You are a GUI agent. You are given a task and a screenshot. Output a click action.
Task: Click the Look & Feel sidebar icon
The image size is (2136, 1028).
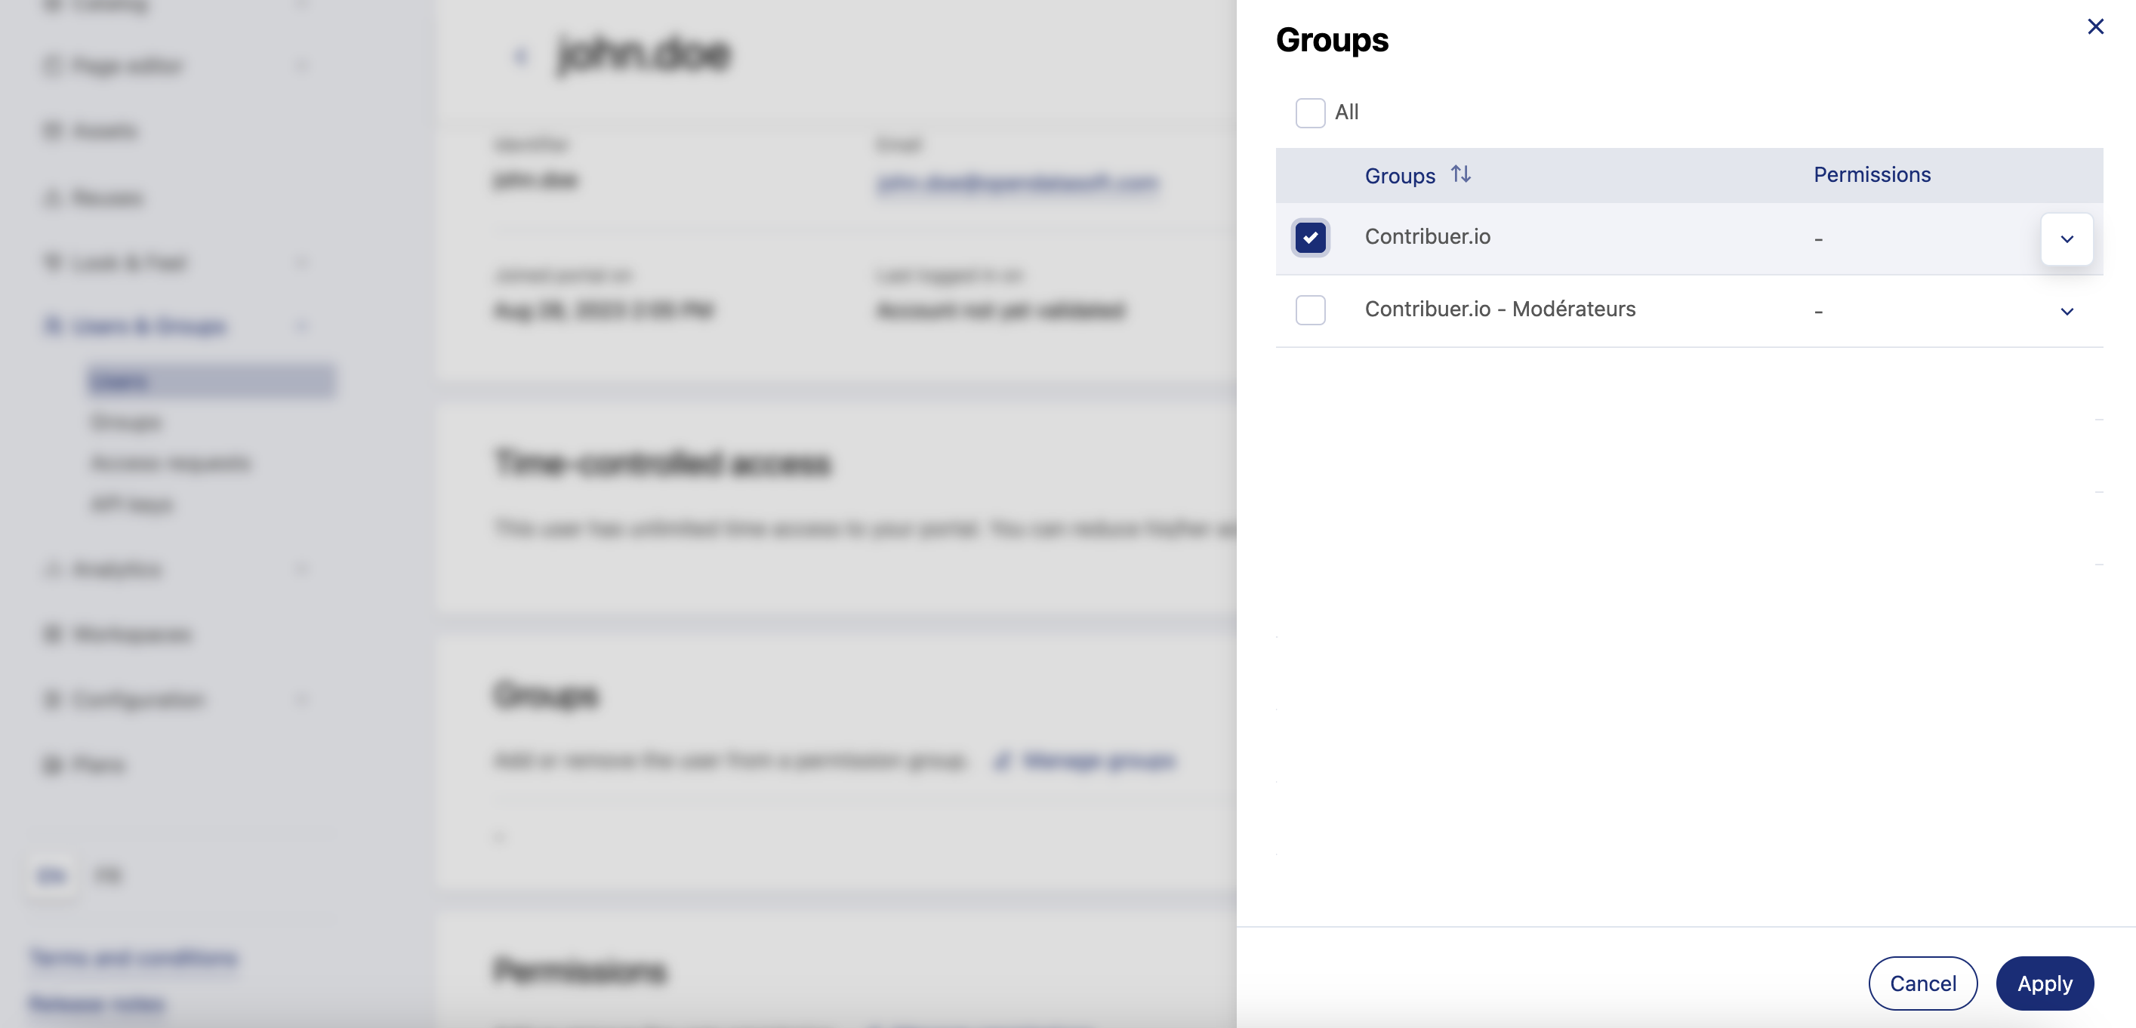[52, 263]
